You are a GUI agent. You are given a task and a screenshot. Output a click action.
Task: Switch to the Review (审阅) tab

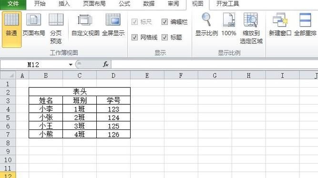(x=174, y=4)
